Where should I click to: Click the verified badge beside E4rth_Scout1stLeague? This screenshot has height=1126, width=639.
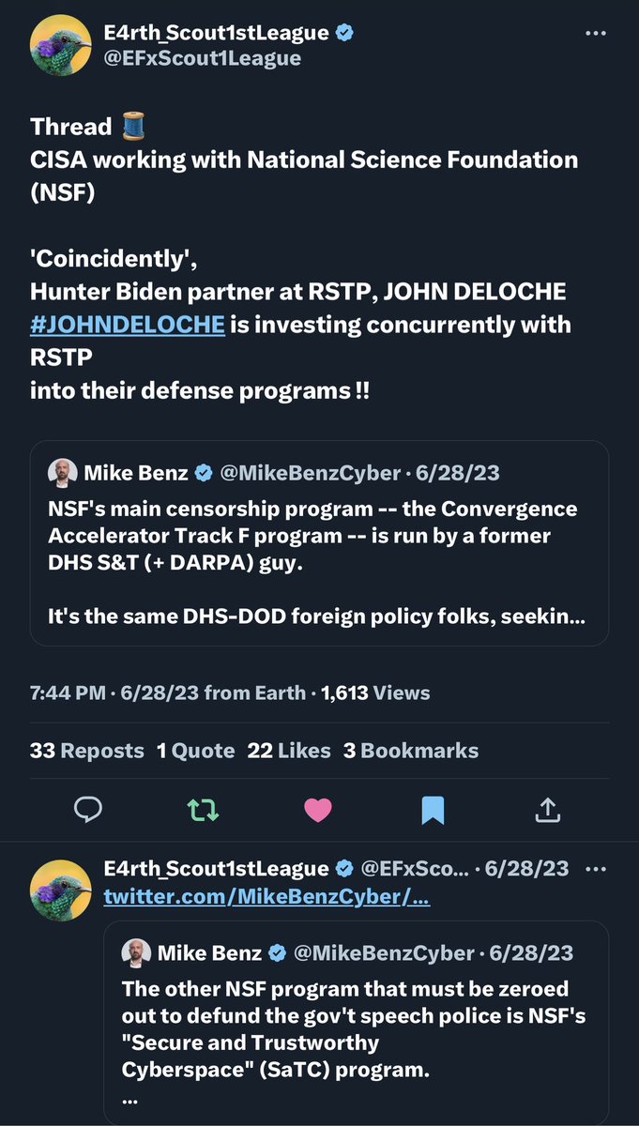(x=345, y=33)
